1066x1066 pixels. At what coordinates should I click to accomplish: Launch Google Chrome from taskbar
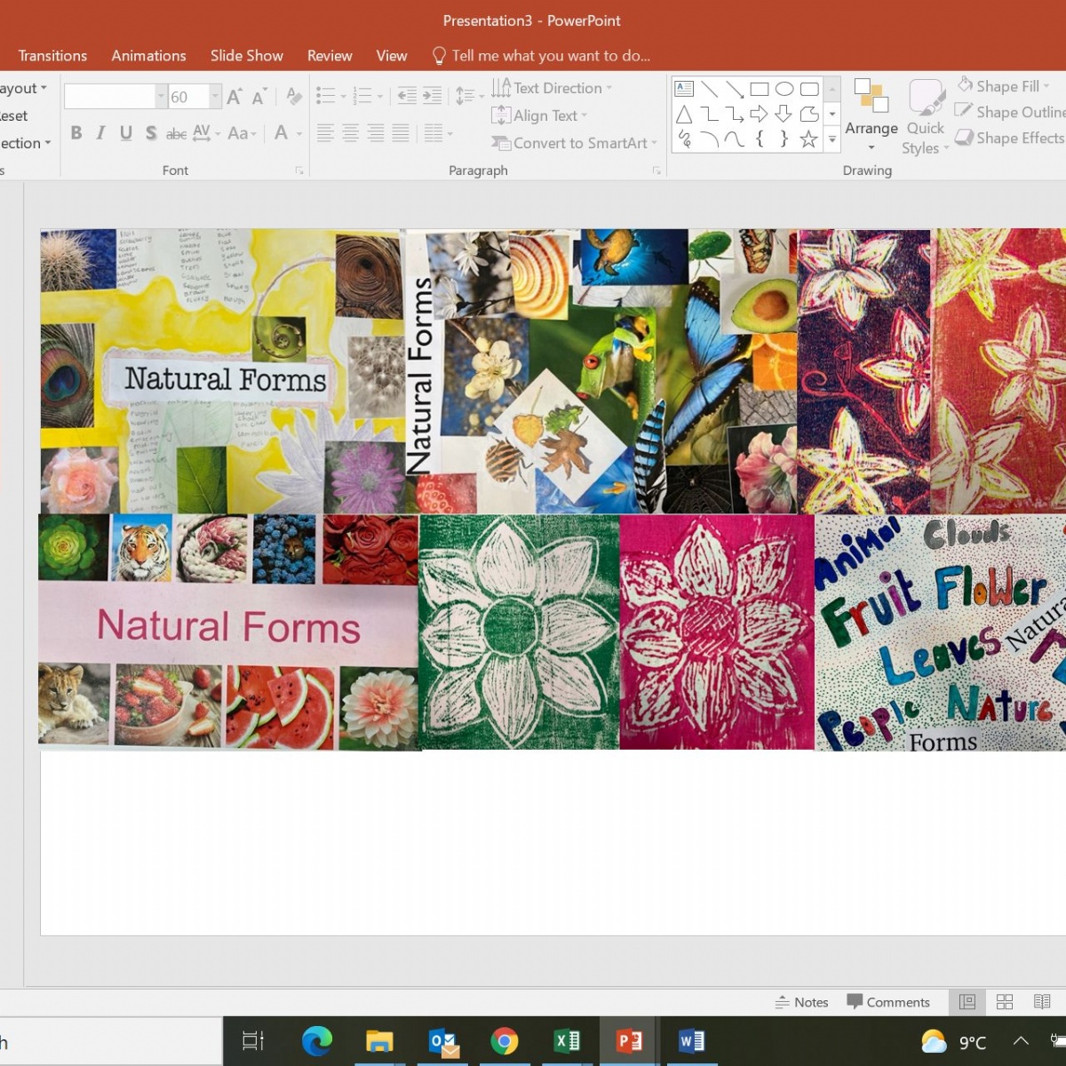(505, 1040)
